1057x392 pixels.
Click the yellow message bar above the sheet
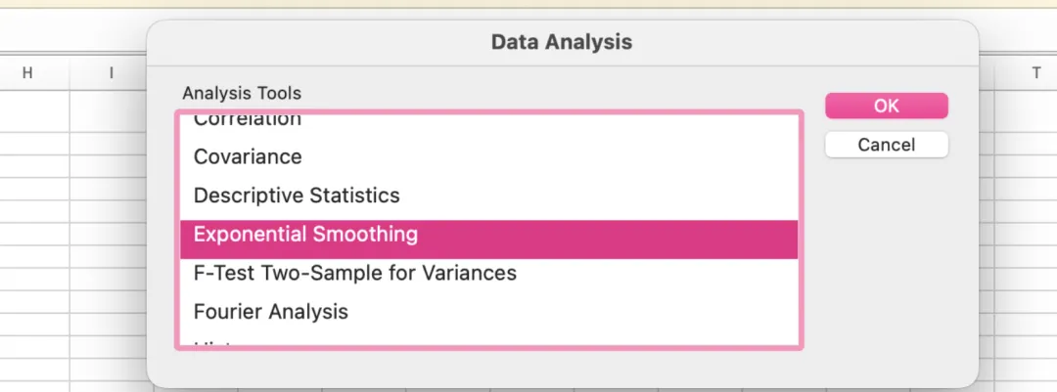(x=528, y=8)
